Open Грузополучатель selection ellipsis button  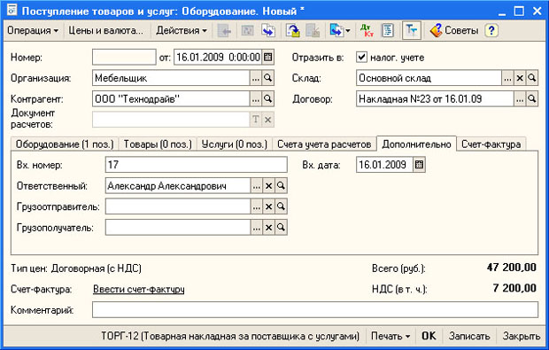coord(256,228)
